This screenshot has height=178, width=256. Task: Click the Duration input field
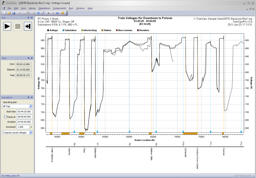(25, 122)
